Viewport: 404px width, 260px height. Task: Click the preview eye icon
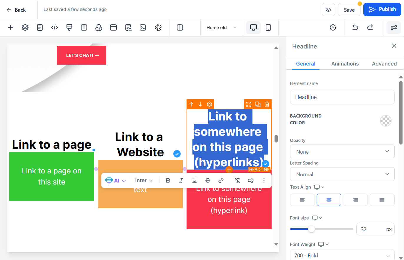tap(328, 10)
